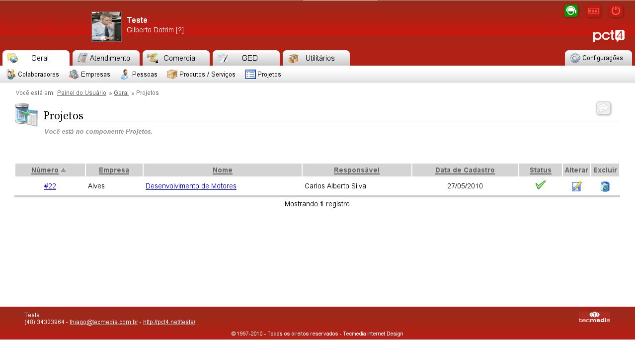Click the green status checkmark for project #22

[541, 185]
